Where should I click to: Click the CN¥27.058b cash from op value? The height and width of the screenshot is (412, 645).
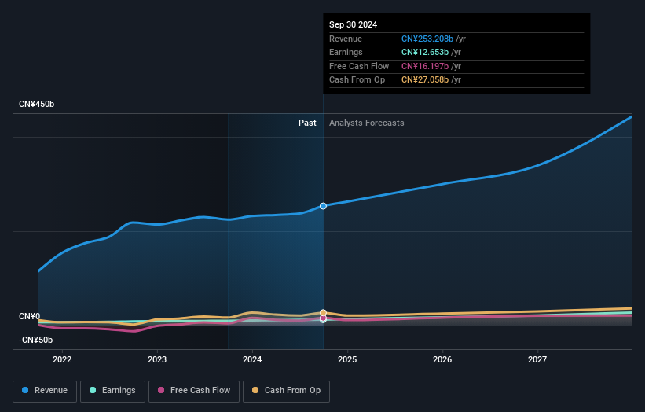coord(425,80)
